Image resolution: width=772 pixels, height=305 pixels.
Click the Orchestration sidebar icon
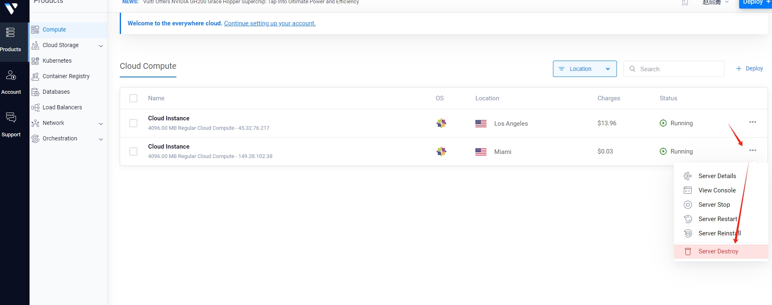pos(35,138)
